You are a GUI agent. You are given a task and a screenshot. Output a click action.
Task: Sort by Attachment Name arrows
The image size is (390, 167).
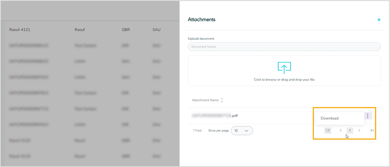(222, 100)
